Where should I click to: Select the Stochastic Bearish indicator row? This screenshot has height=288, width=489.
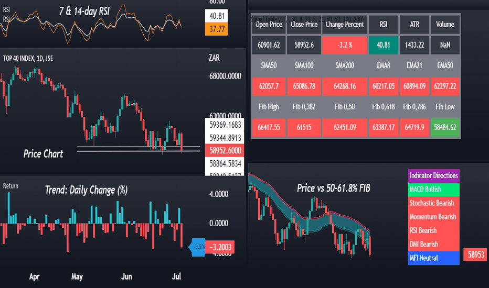tap(433, 203)
